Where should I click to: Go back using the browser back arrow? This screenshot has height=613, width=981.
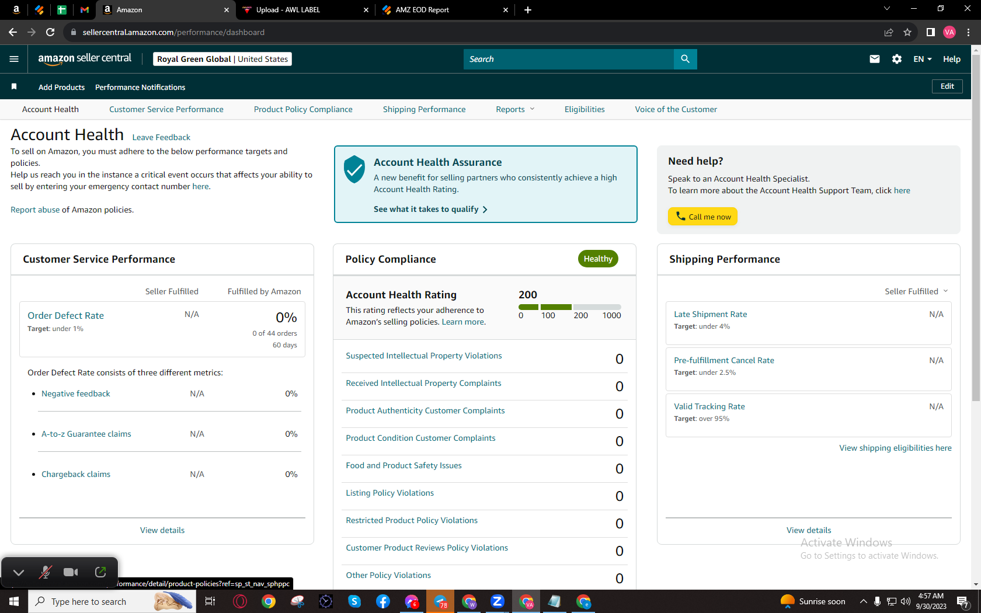click(13, 32)
